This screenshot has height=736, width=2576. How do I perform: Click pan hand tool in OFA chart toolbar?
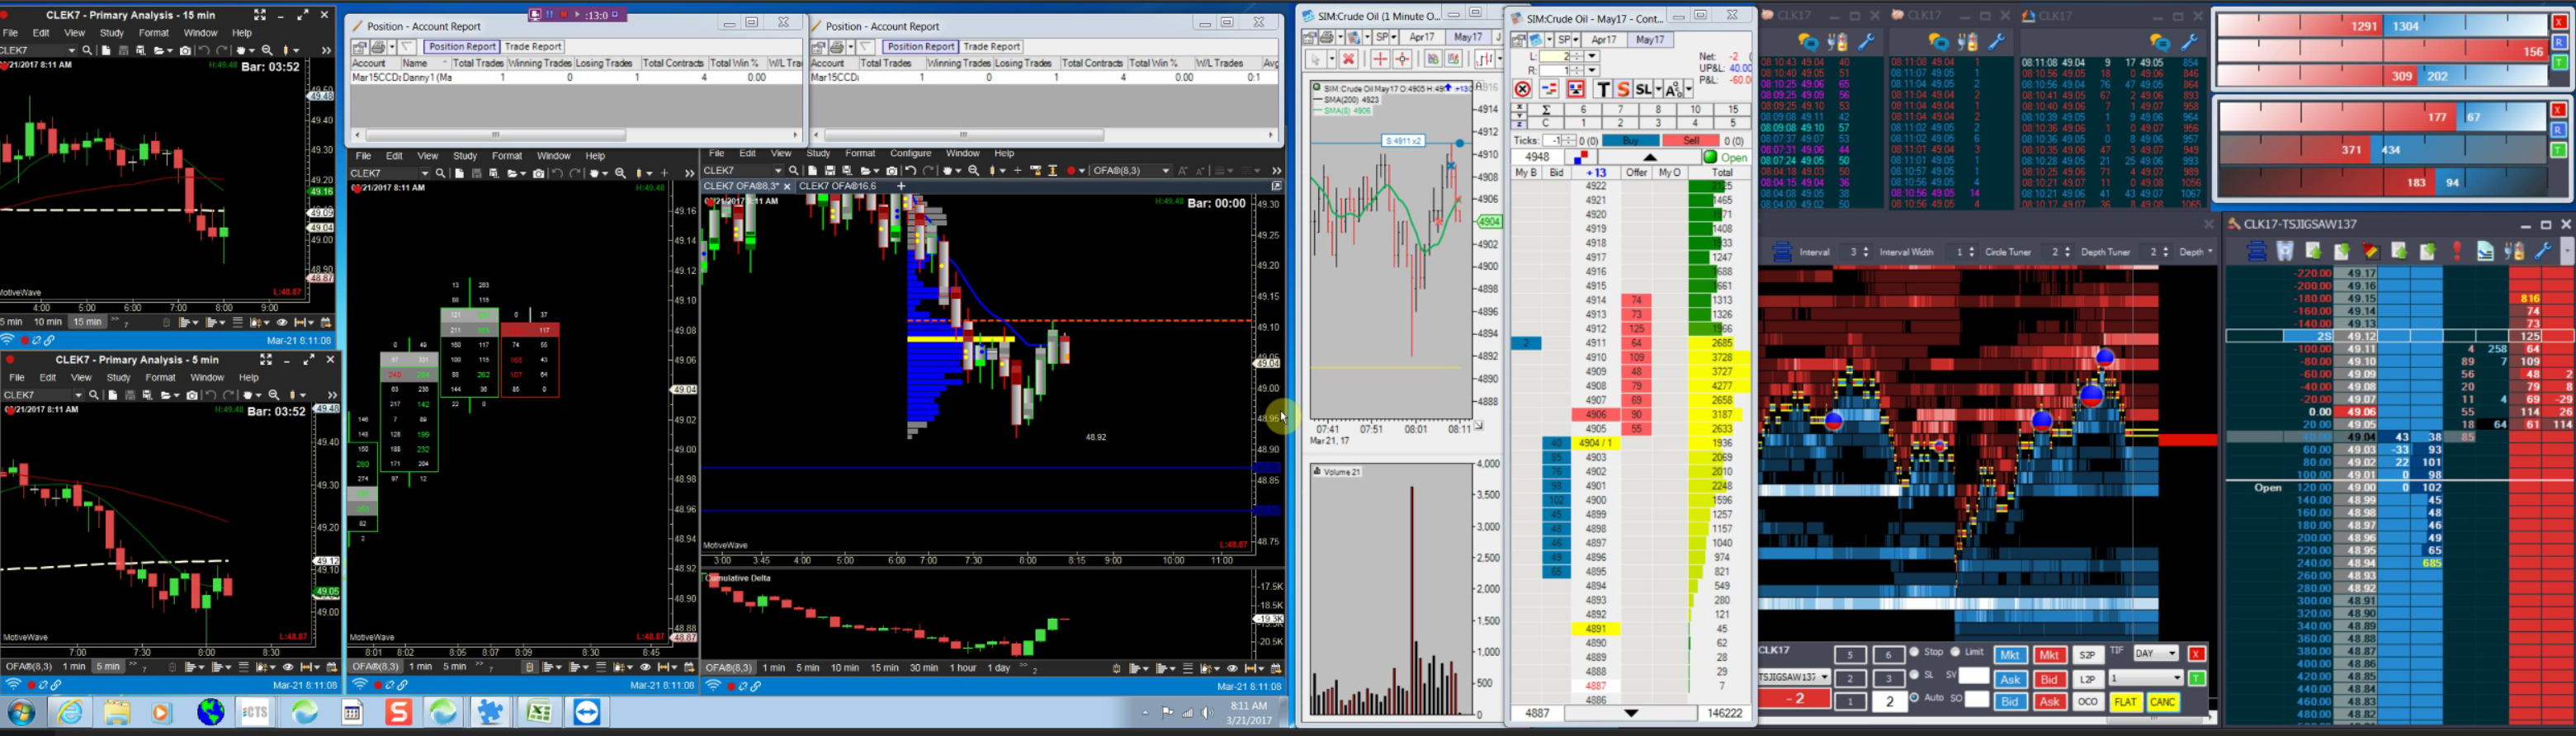pyautogui.click(x=948, y=171)
